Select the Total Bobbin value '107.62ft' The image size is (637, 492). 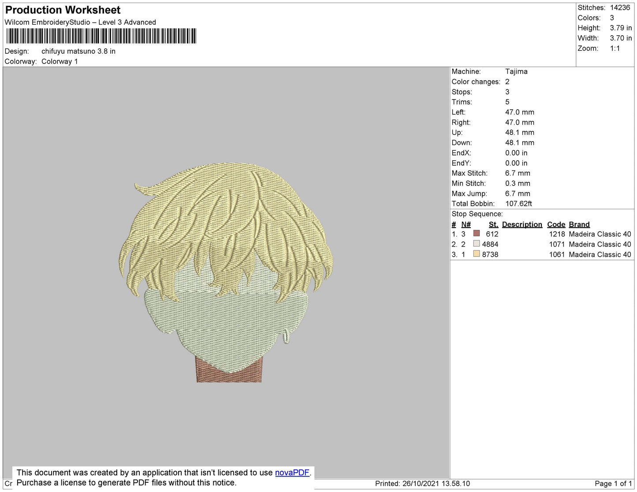click(518, 204)
